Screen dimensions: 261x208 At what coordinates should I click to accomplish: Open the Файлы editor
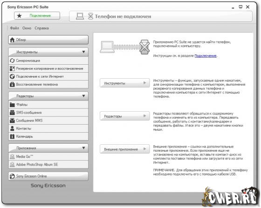48,105
